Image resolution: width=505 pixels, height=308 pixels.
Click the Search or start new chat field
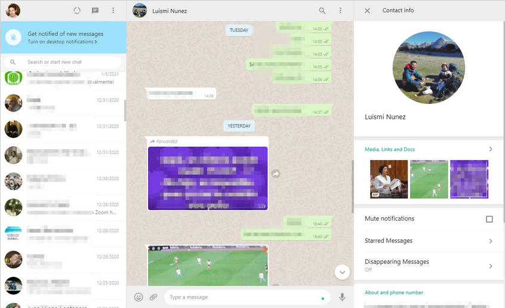pyautogui.click(x=63, y=62)
